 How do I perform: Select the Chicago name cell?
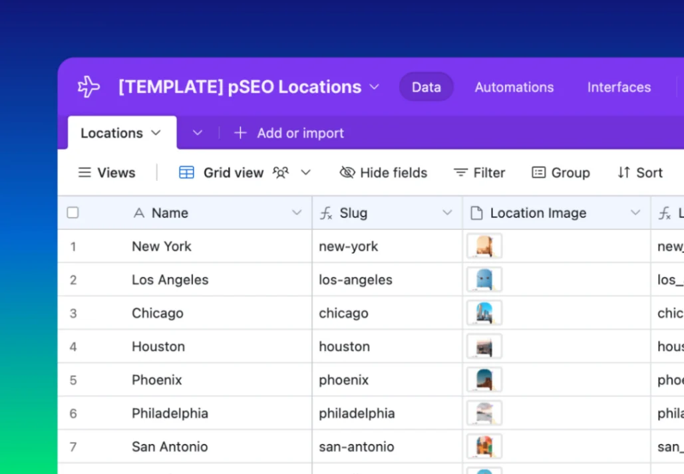158,313
